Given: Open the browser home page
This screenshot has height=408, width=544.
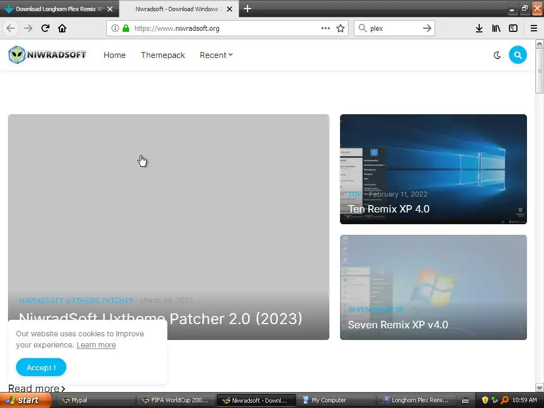Looking at the screenshot, I should click(x=62, y=28).
